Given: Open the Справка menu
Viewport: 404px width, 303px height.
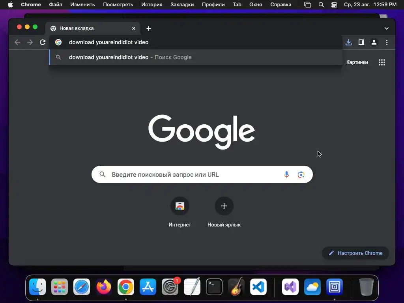Looking at the screenshot, I should pos(281,5).
